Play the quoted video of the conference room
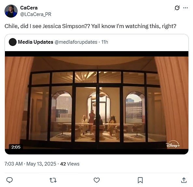The image size is (193, 187). pos(97,103)
